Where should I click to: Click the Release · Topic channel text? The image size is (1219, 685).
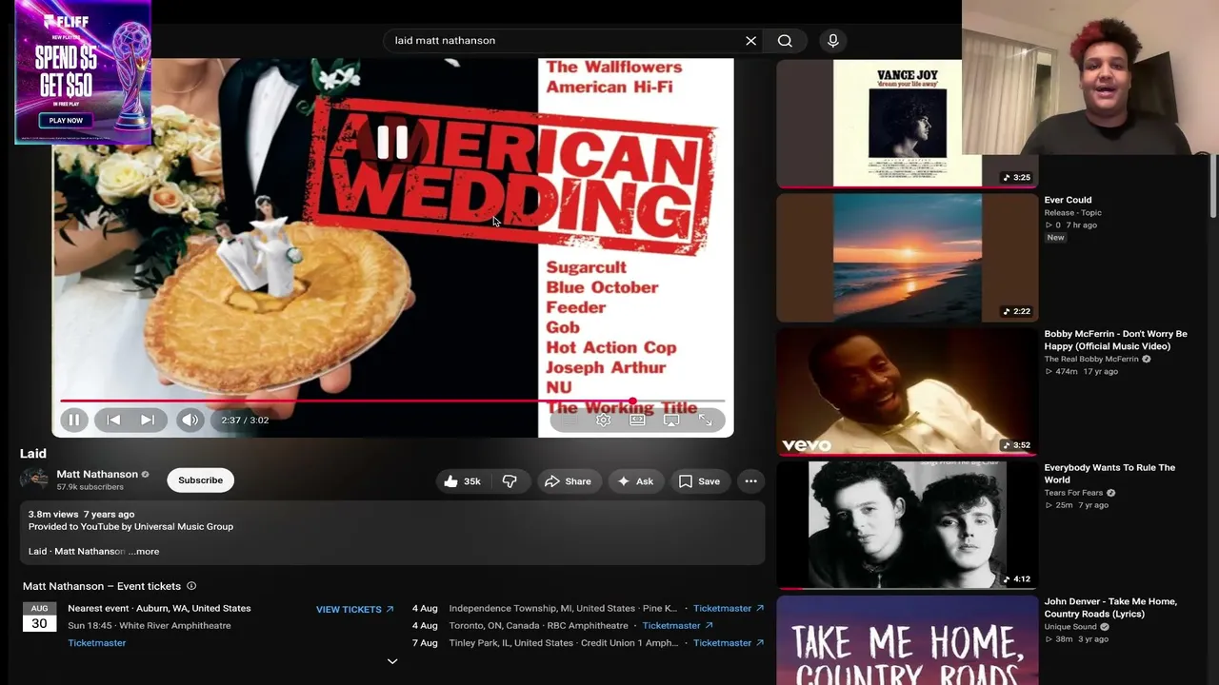click(1072, 213)
